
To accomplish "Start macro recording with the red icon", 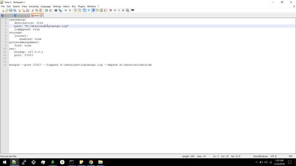I will click(x=111, y=10).
